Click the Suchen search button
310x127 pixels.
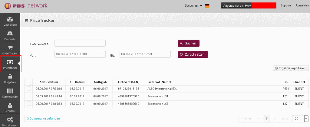pyautogui.click(x=188, y=43)
